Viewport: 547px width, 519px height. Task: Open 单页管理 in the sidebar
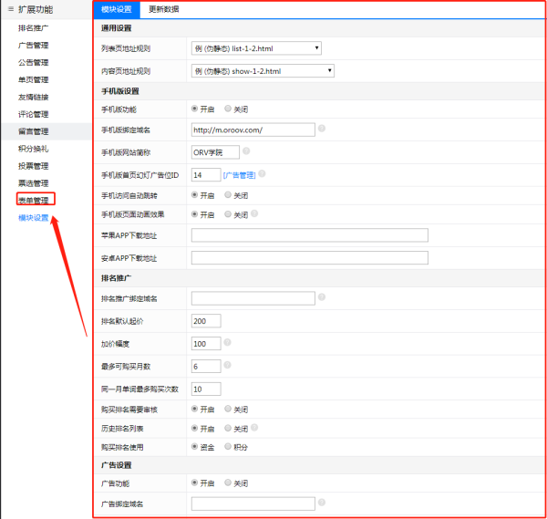click(33, 80)
